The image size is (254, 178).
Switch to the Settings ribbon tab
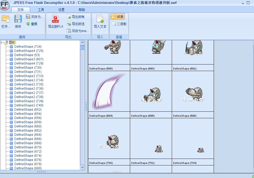pyautogui.click(x=61, y=10)
